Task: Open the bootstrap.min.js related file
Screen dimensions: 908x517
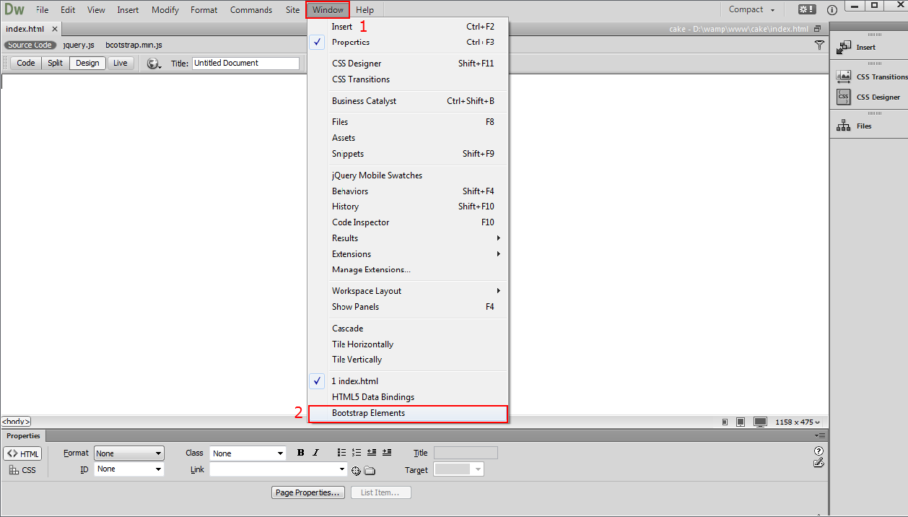Action: (134, 45)
